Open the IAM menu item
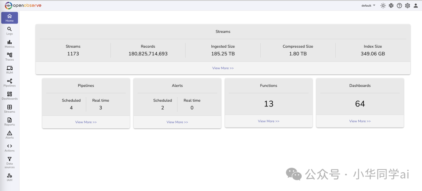422x191 pixels. (9, 177)
